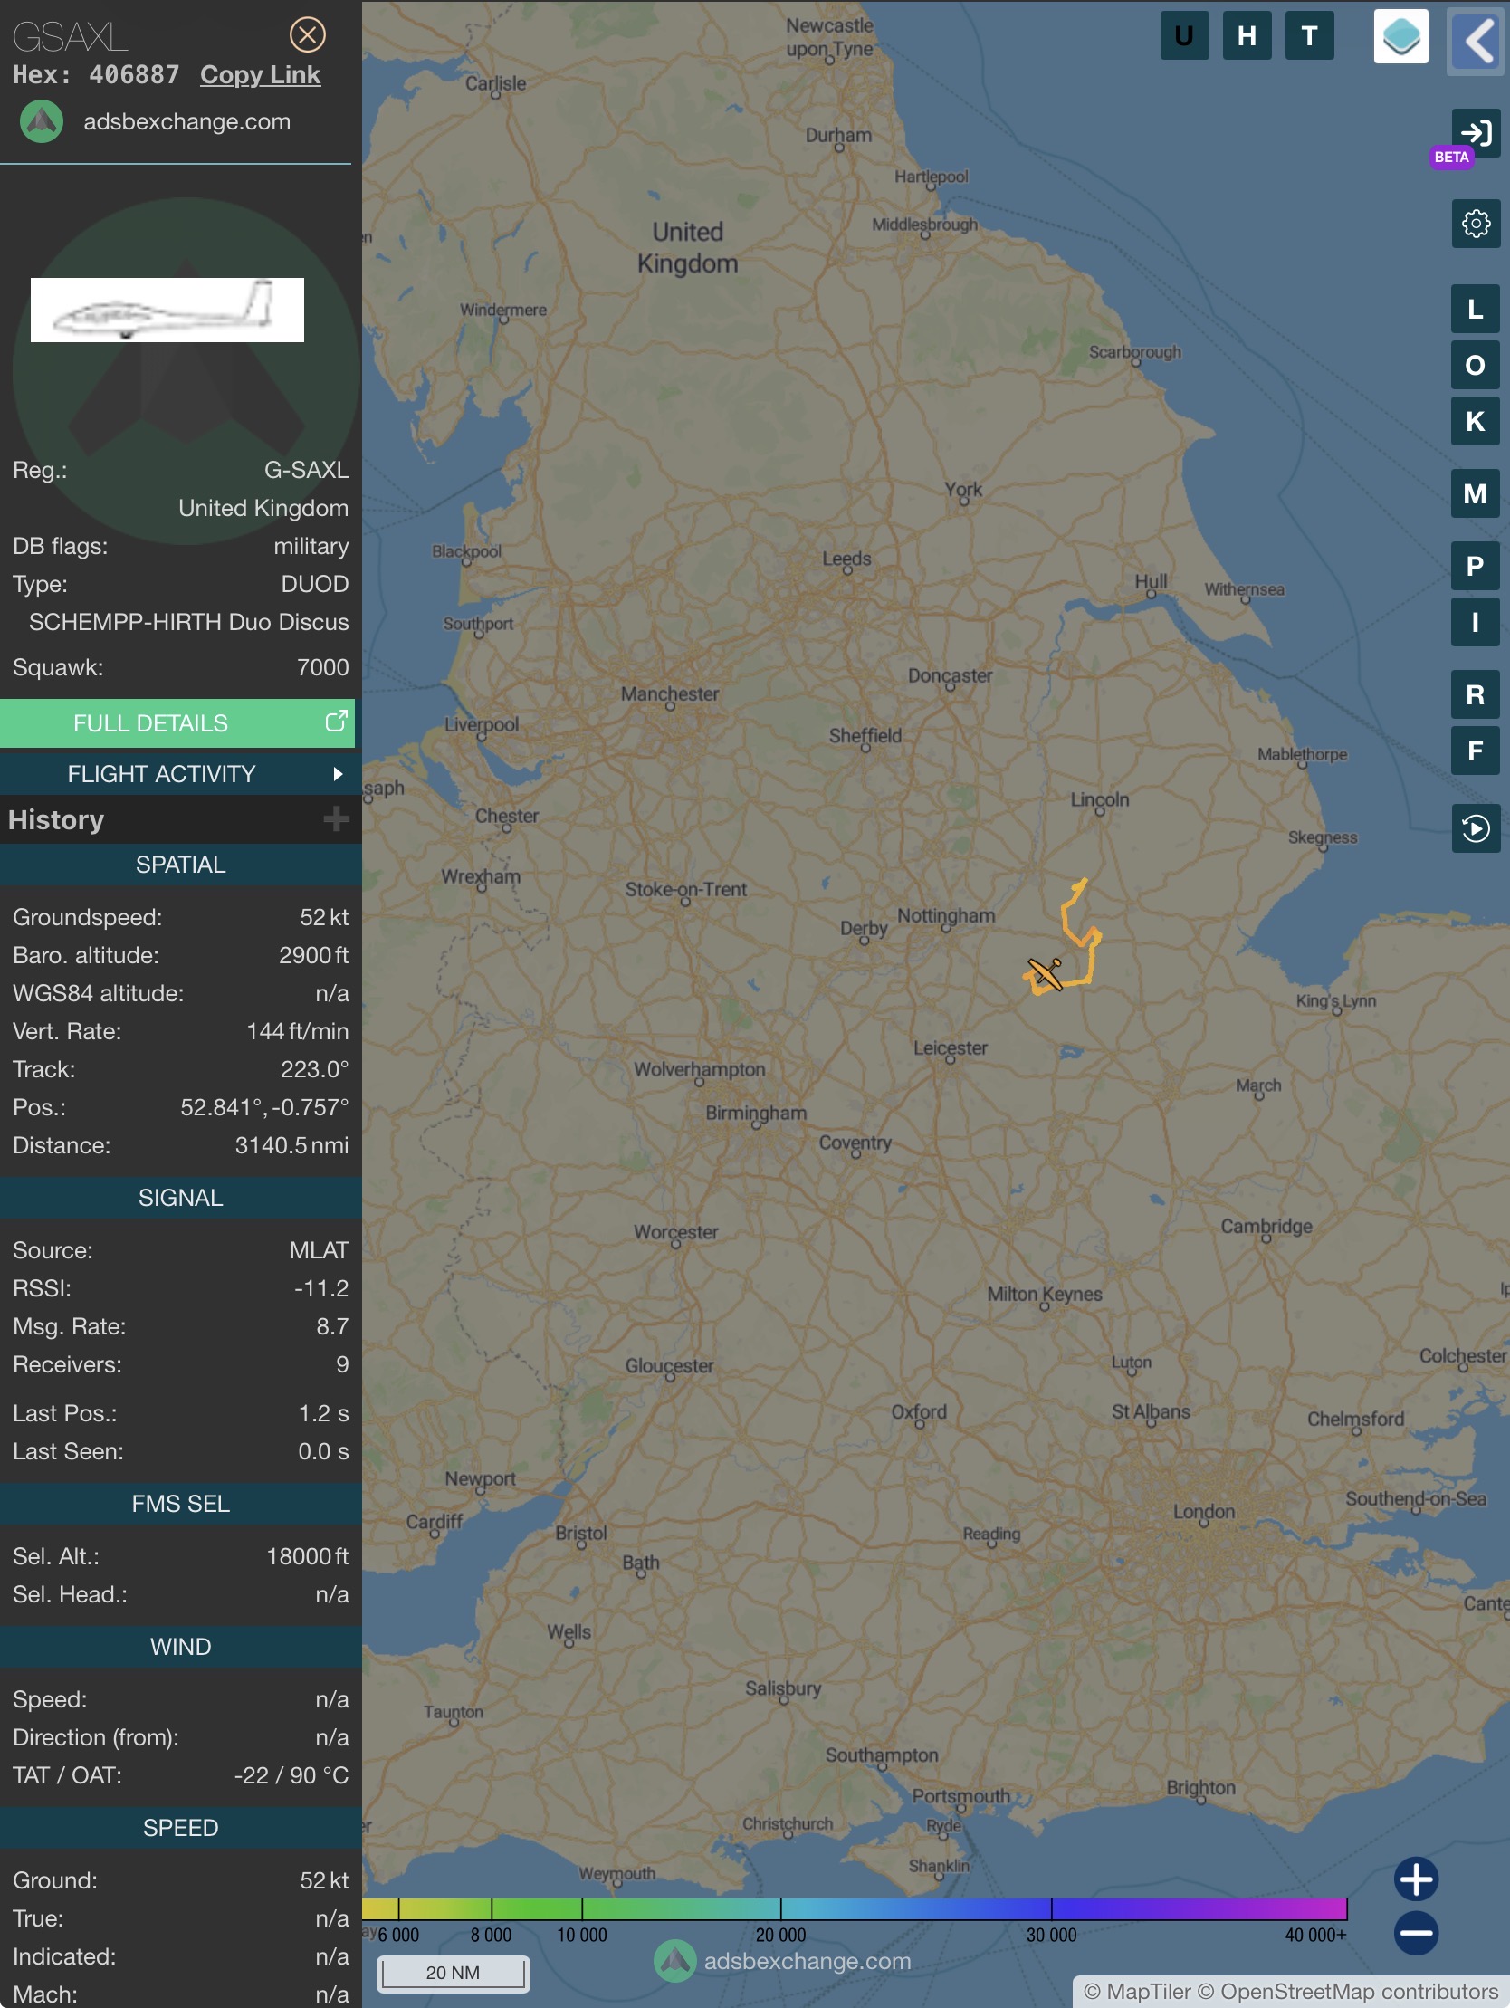Close the GSAXL aircraft info panel

[x=307, y=34]
